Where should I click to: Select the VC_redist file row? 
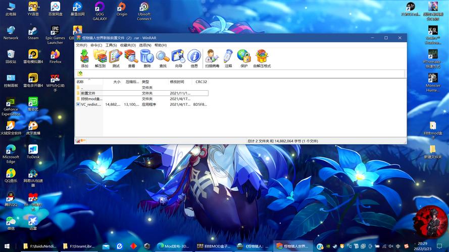click(142, 104)
